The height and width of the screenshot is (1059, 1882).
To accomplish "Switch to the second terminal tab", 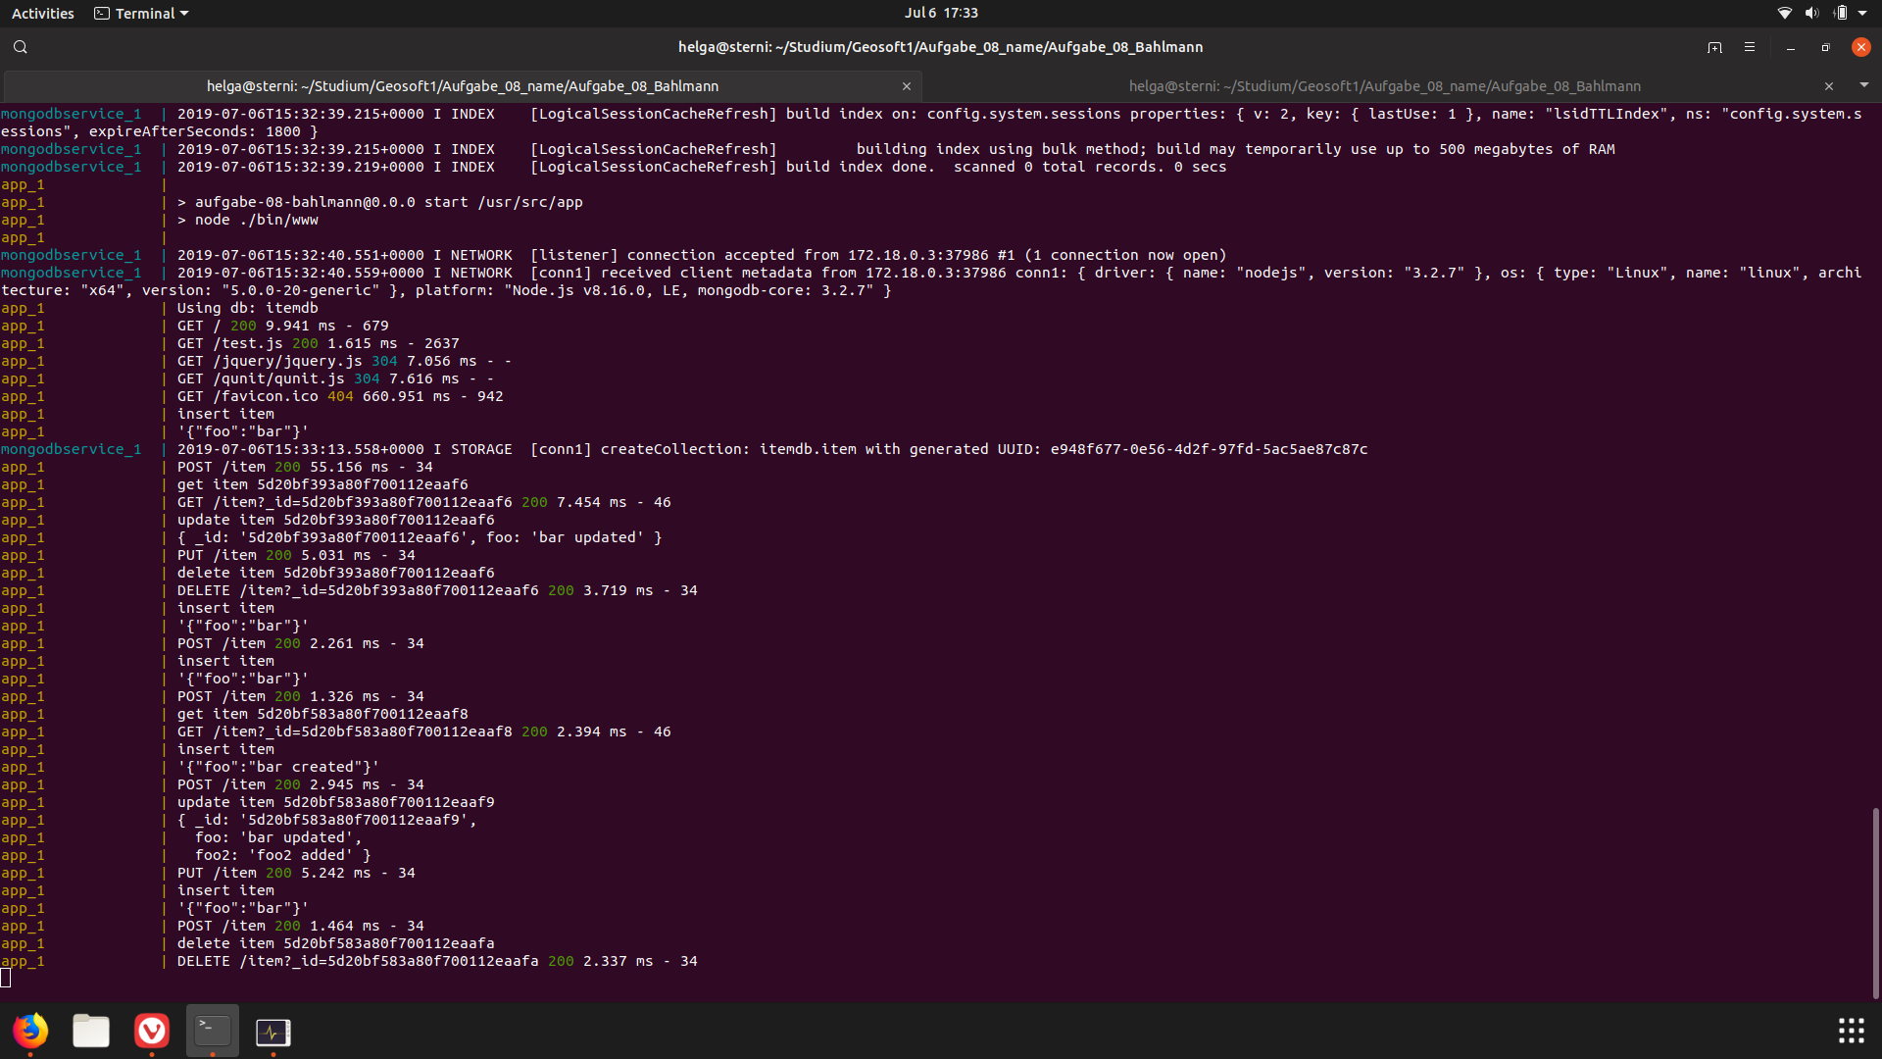I will click(x=1384, y=86).
